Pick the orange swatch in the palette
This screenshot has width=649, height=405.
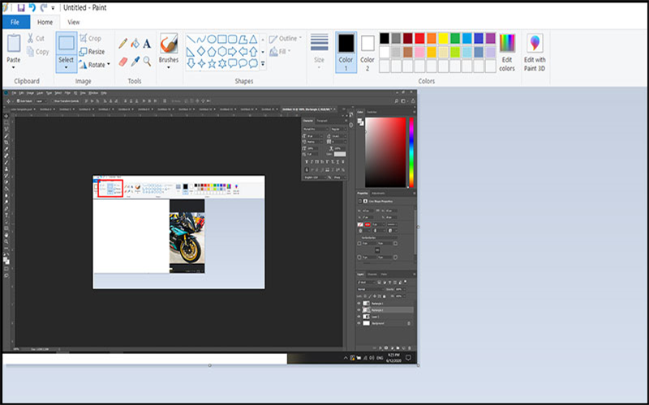(432, 38)
